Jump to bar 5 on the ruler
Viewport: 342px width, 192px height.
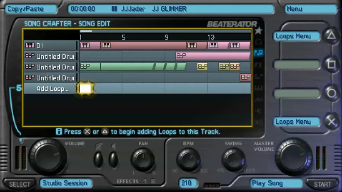point(123,37)
